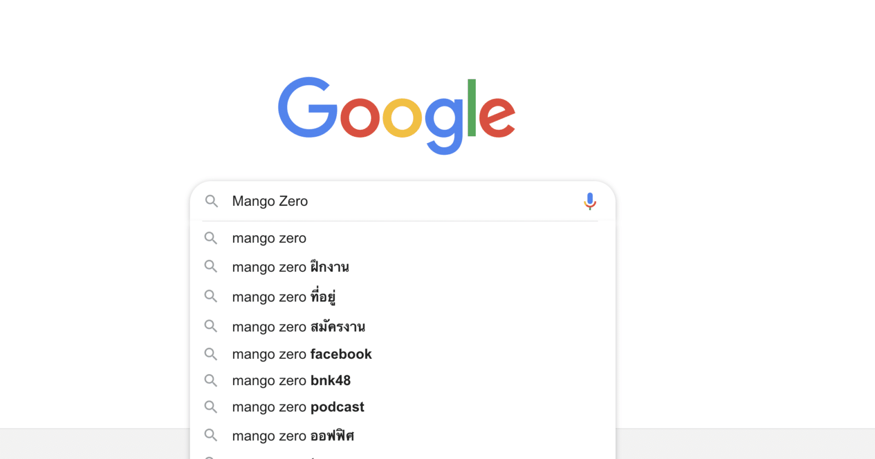Choose the "mango zero facebook" suggestion
This screenshot has width=875, height=459.
[301, 354]
